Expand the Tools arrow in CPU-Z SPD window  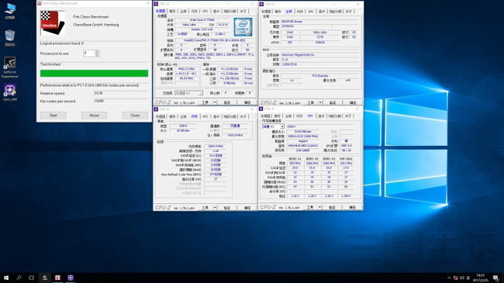(319, 208)
